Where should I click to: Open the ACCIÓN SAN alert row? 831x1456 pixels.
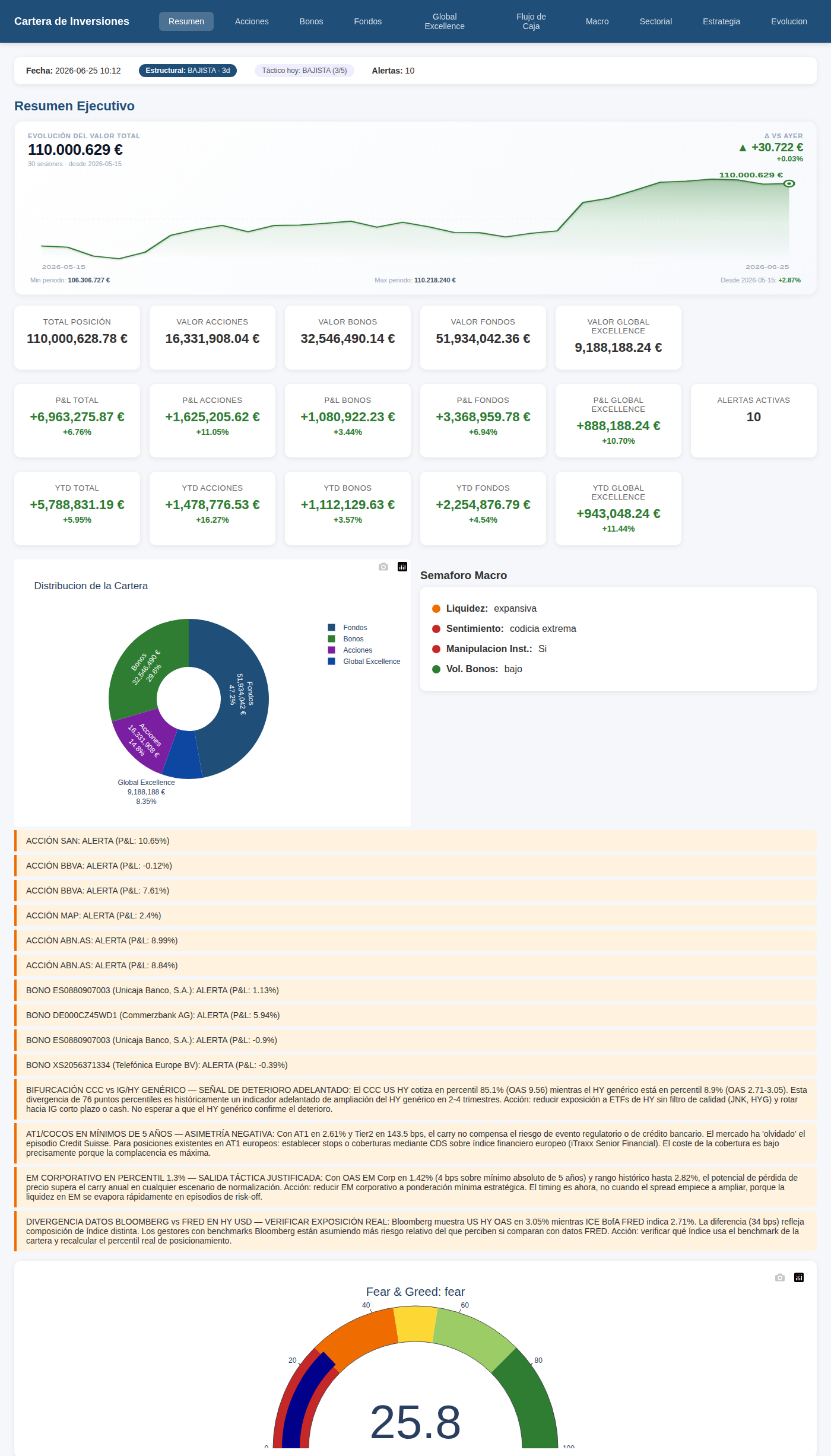click(415, 841)
